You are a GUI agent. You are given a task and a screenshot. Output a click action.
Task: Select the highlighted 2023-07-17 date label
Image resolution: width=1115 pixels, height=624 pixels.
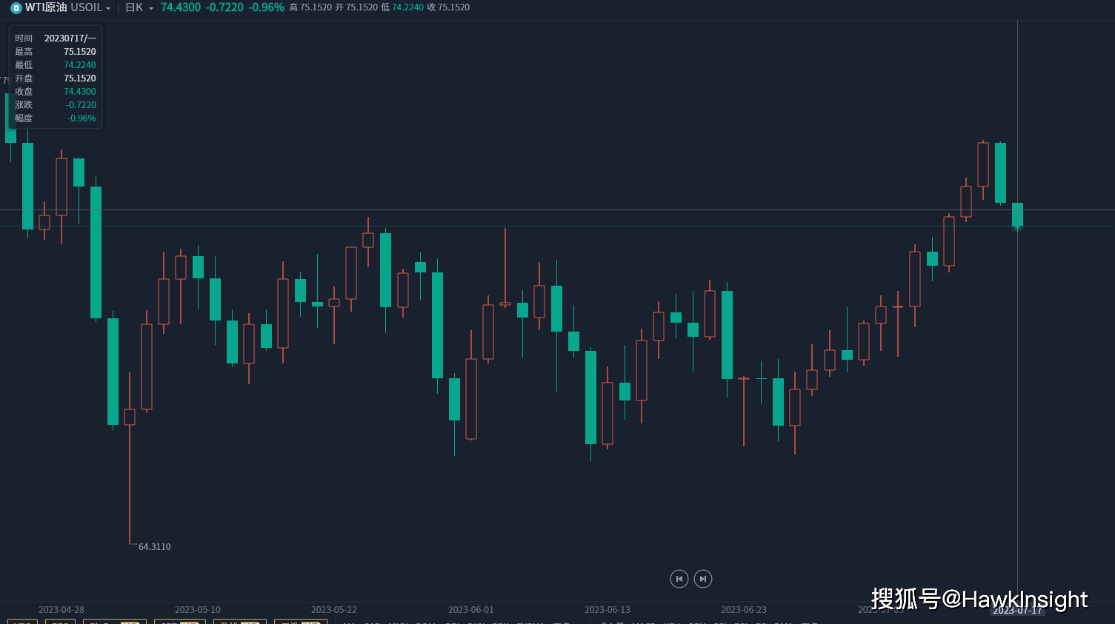[x=1017, y=610]
